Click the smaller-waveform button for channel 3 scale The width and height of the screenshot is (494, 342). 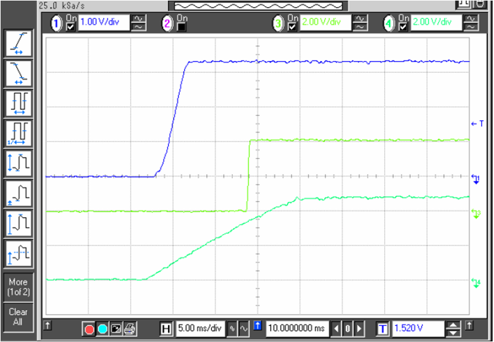point(360,27)
